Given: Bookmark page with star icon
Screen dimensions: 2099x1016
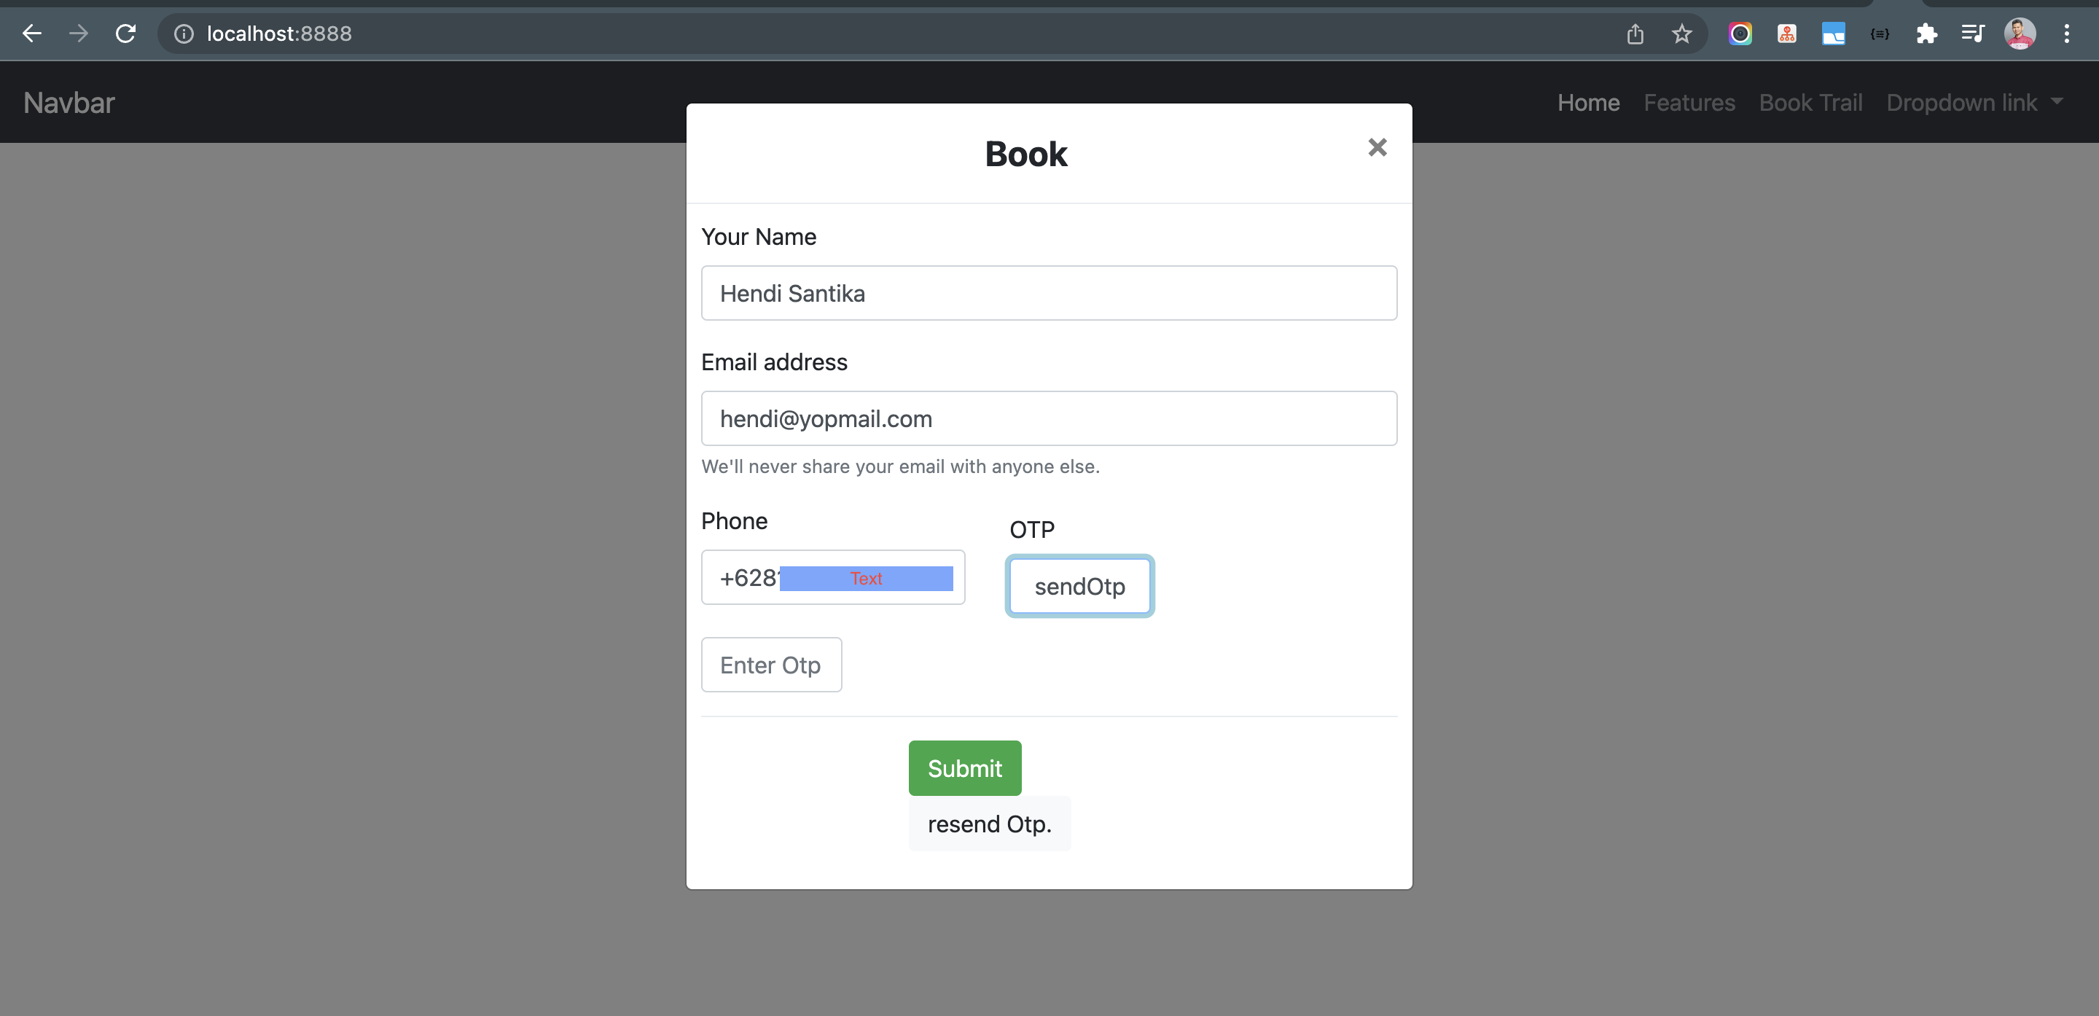Looking at the screenshot, I should click(1682, 34).
